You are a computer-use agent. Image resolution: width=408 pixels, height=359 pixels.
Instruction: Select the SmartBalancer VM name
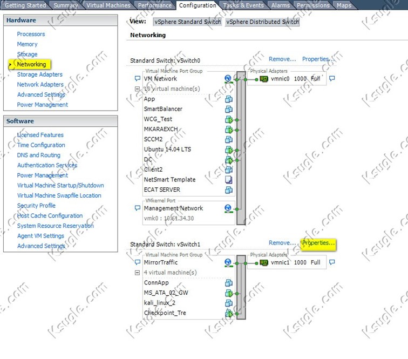163,109
